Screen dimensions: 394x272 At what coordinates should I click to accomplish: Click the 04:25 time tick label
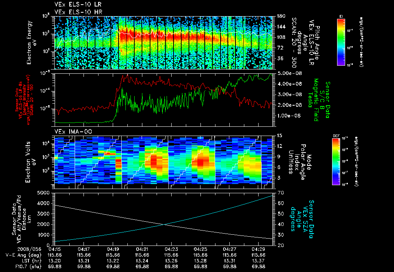200,249
